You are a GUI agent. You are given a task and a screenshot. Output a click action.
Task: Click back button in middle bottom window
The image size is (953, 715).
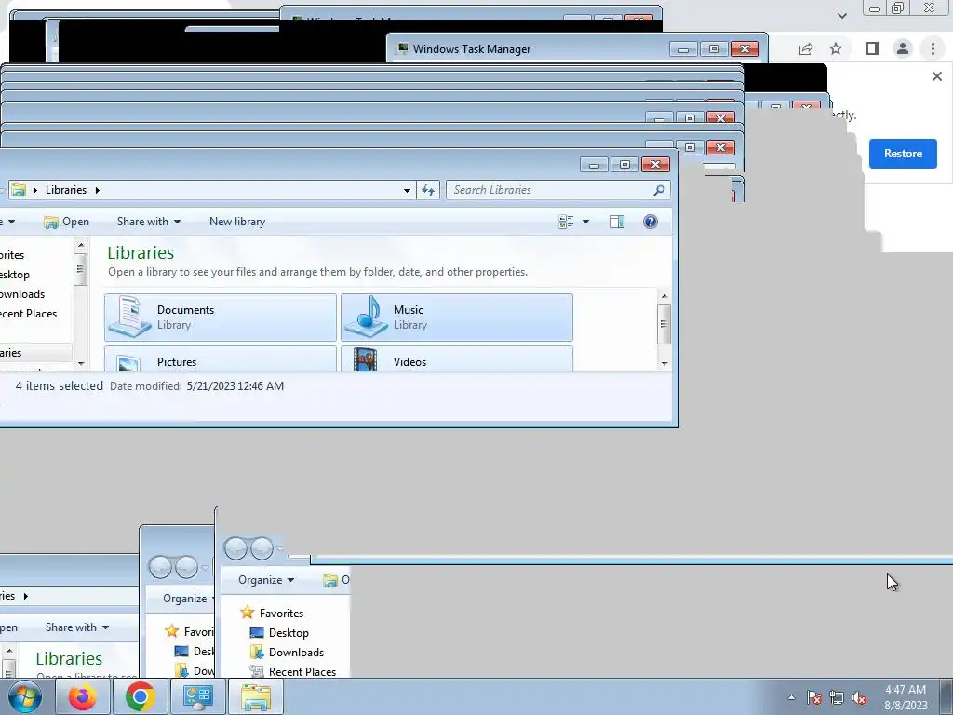[x=160, y=567]
